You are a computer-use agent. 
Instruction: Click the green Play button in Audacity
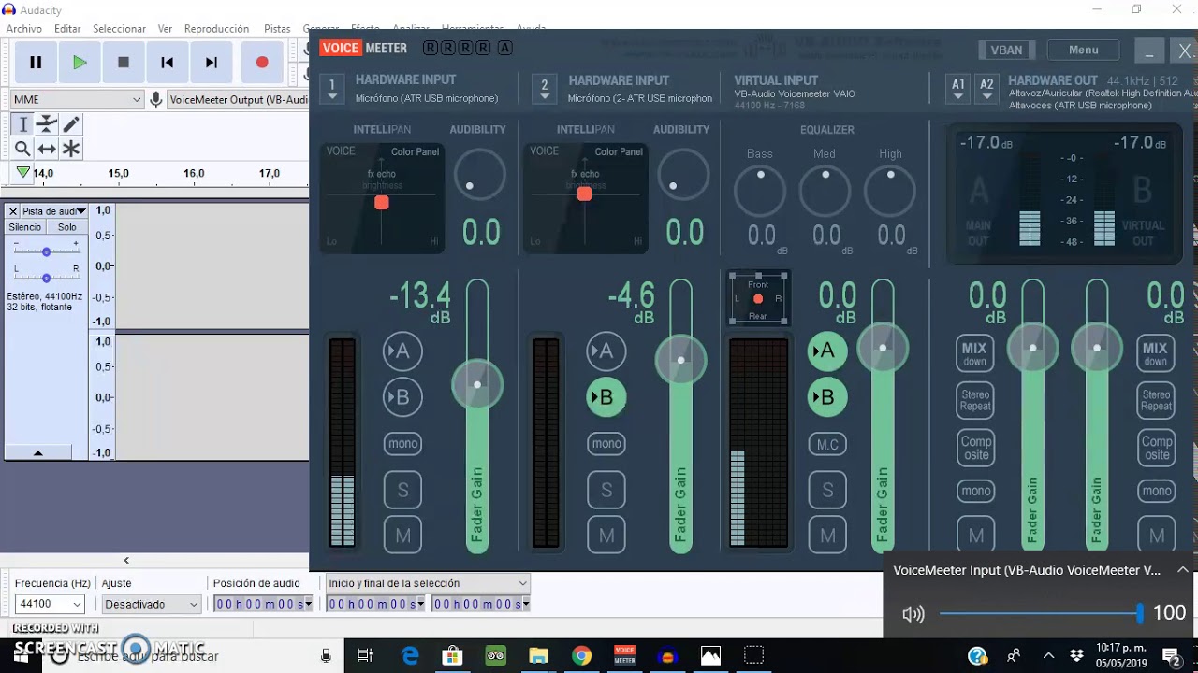[80, 63]
